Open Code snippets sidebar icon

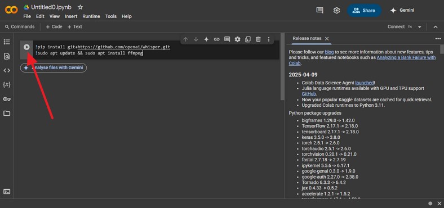(7, 70)
